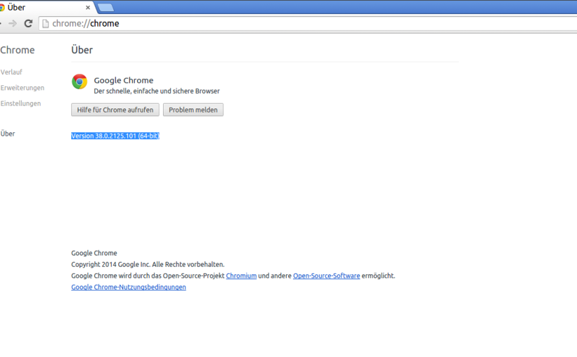Reload the page with the refresh icon
Viewport: 577px width, 357px height.
coord(29,24)
